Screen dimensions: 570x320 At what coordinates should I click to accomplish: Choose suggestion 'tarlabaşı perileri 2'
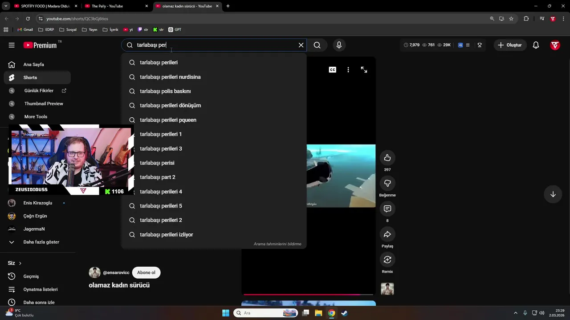pyautogui.click(x=214, y=220)
